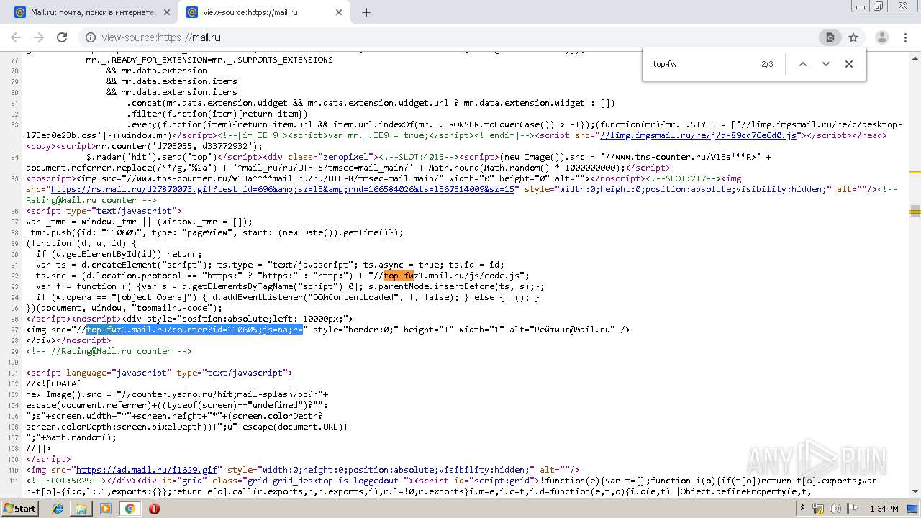
Task: Open the Chrome profile avatar
Action: click(x=881, y=37)
